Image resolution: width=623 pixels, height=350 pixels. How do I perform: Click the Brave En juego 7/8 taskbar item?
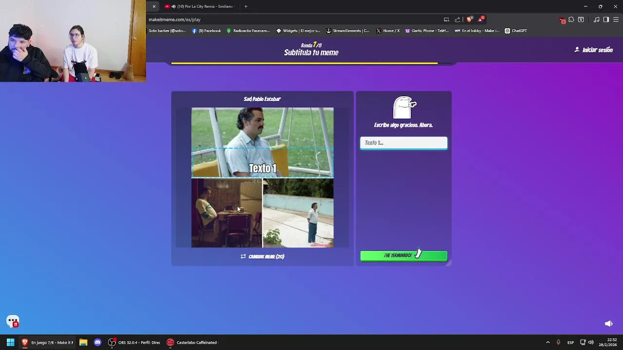(47, 342)
